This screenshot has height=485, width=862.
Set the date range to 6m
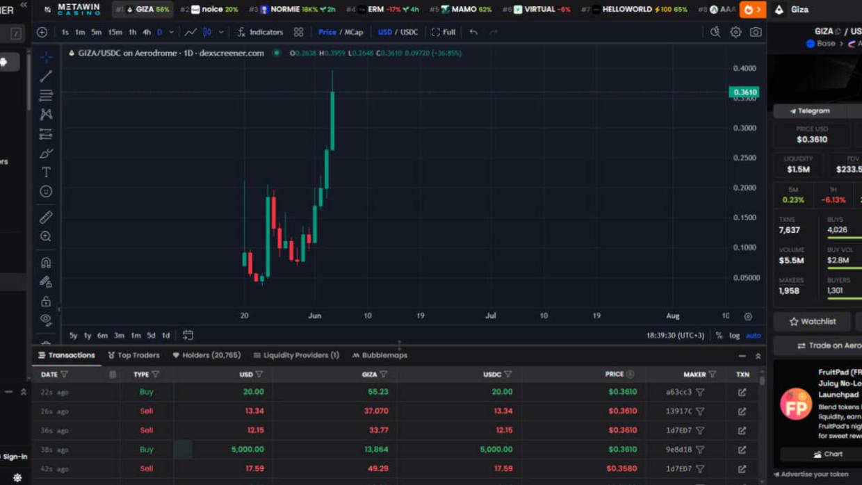pyautogui.click(x=102, y=336)
